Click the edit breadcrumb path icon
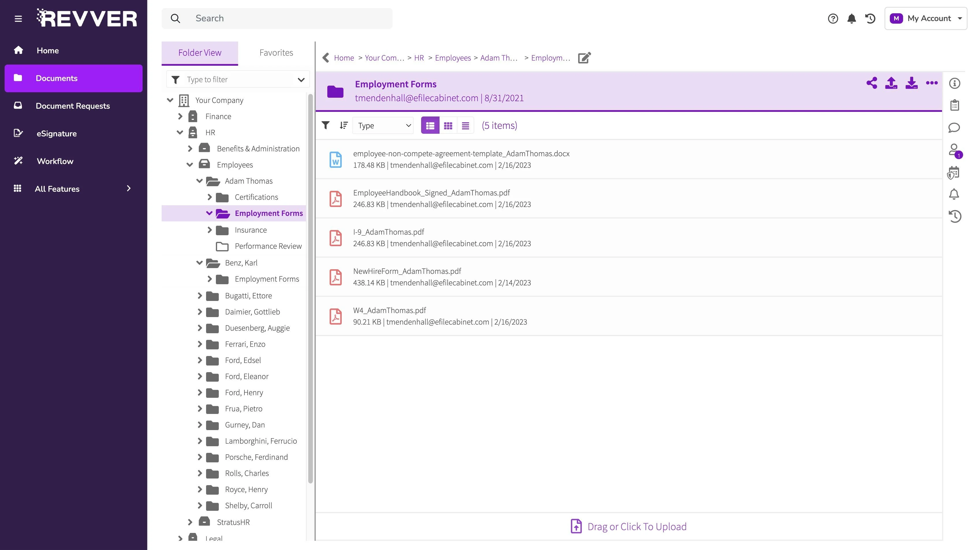This screenshot has height=550, width=979. [584, 58]
